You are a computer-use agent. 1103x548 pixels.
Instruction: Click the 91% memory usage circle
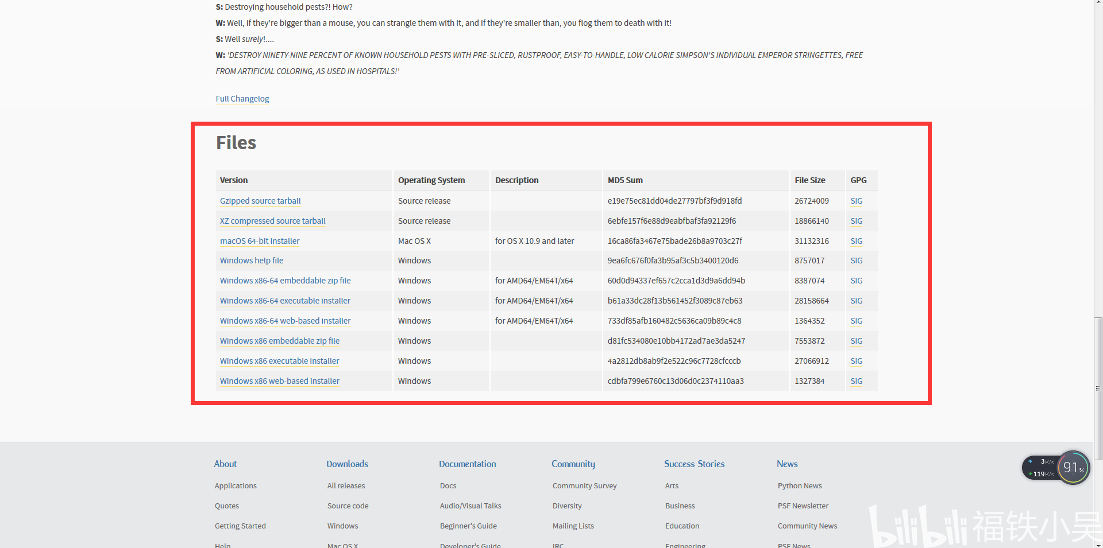pos(1073,467)
